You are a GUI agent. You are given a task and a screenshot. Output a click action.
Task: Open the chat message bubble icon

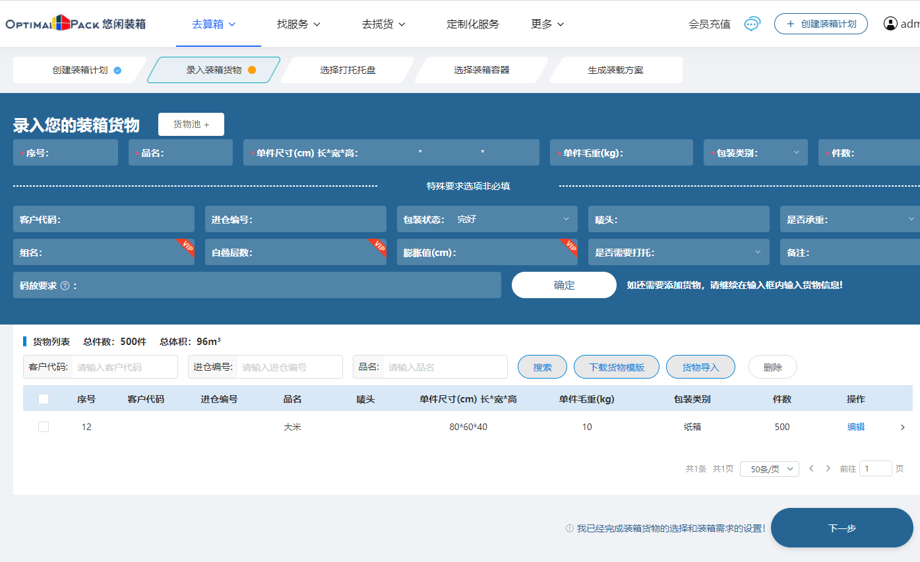click(752, 24)
